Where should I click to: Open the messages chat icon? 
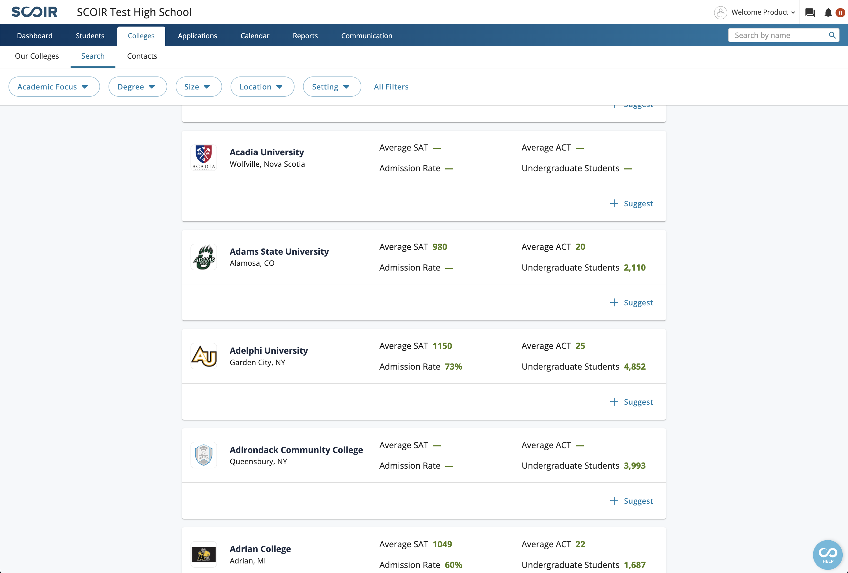tap(810, 12)
